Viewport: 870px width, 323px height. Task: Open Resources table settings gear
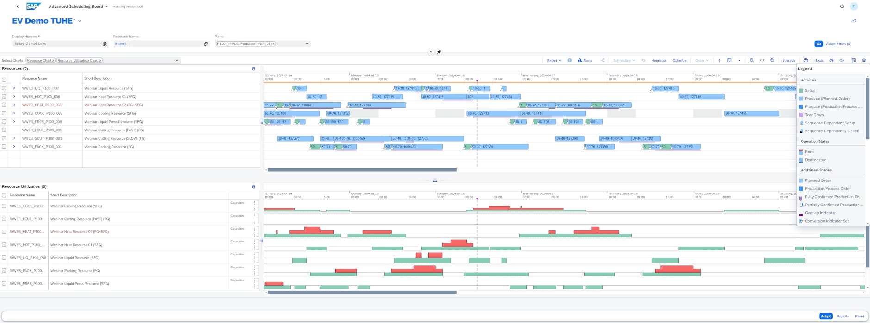coord(254,68)
